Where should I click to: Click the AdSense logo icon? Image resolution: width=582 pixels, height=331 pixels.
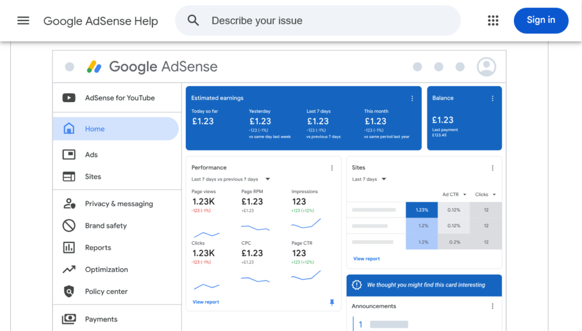tap(94, 67)
